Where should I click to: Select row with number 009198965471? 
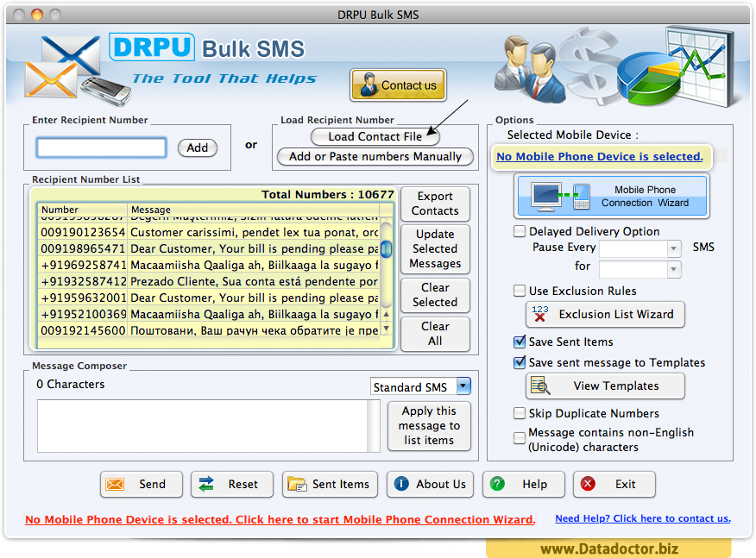point(209,248)
